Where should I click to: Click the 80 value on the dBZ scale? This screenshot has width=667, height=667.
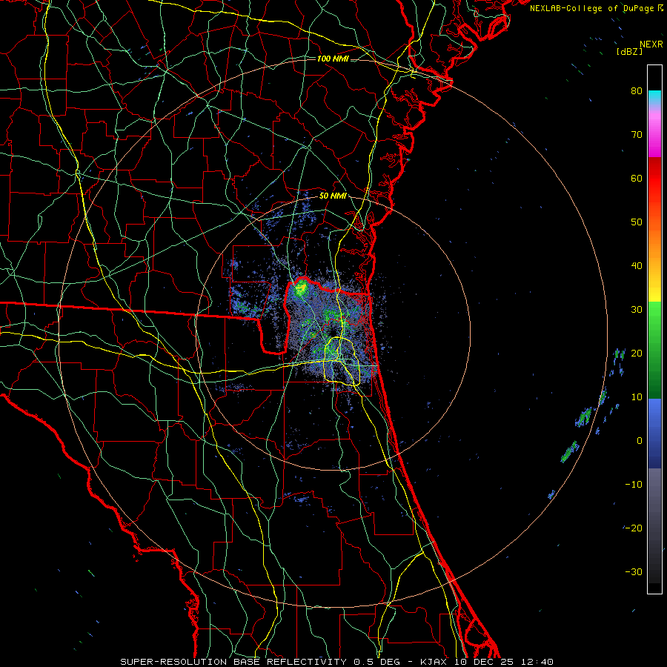click(637, 90)
